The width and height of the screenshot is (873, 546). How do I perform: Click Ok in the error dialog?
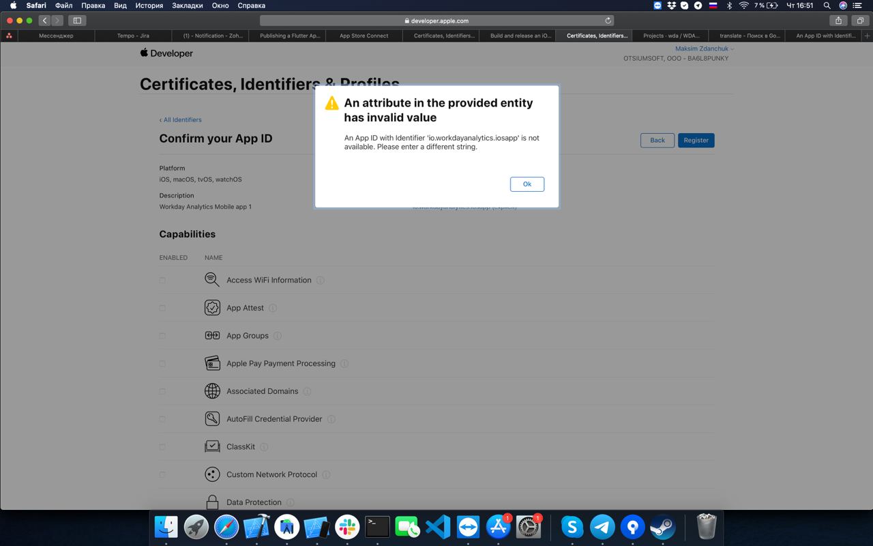click(x=527, y=184)
